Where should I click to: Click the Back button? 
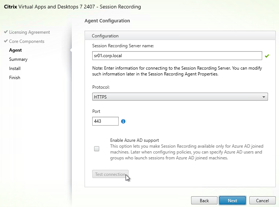pyautogui.click(x=204, y=201)
